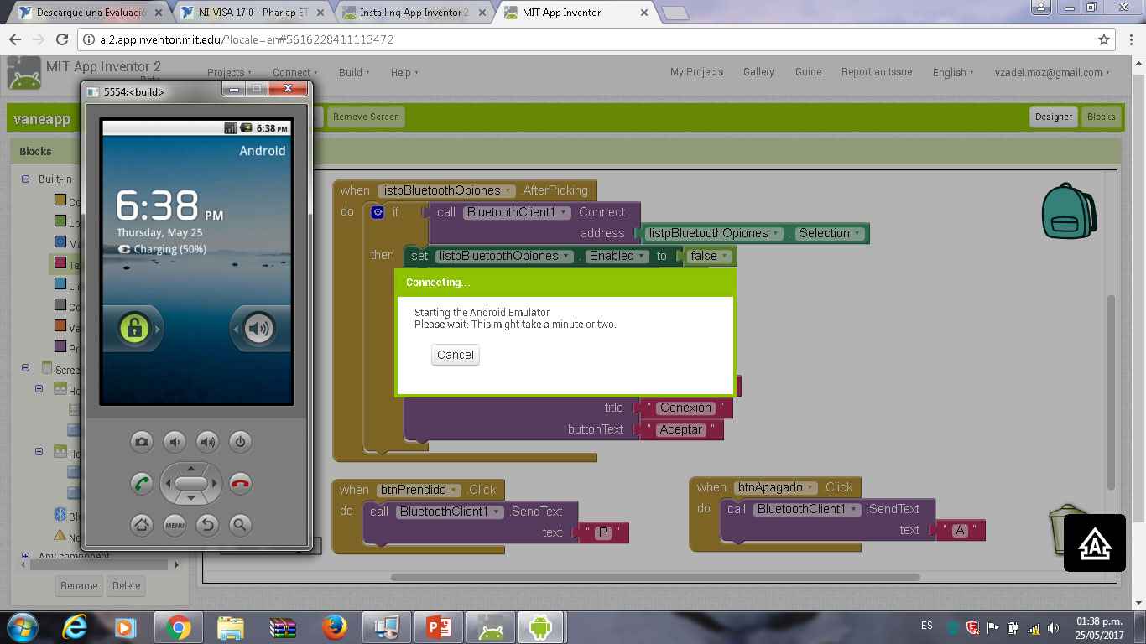Open PowerPoint from the taskbar
Viewport: 1146px width, 644px height.
[439, 626]
